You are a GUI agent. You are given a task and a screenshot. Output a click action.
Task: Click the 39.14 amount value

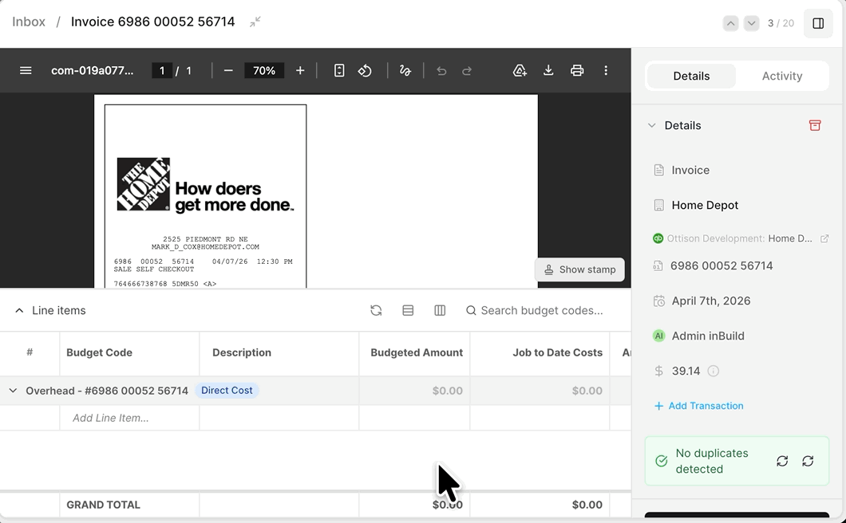686,371
